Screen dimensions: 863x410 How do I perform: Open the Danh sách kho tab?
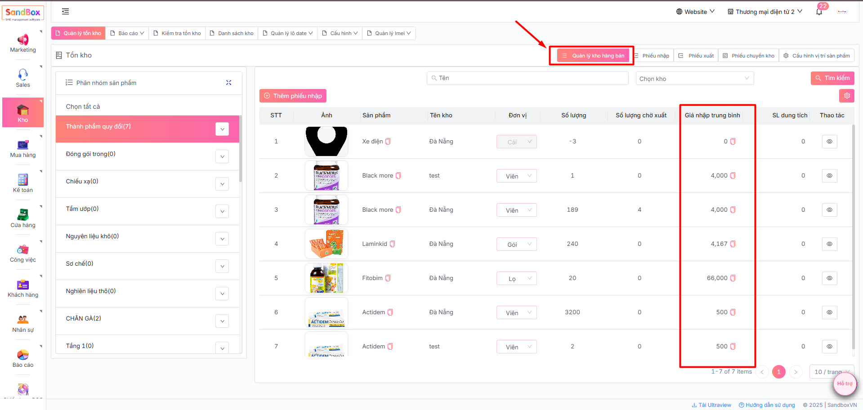click(232, 33)
